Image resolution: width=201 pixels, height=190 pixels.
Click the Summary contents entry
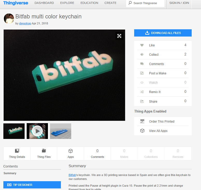(10, 173)
